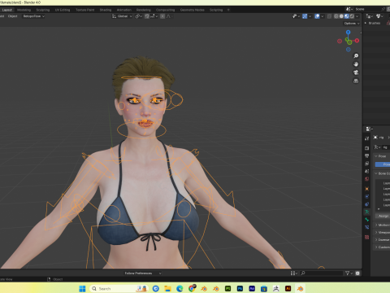The width and height of the screenshot is (390, 293).
Task: Open the red checkered Texture properties tab
Action: [366, 237]
